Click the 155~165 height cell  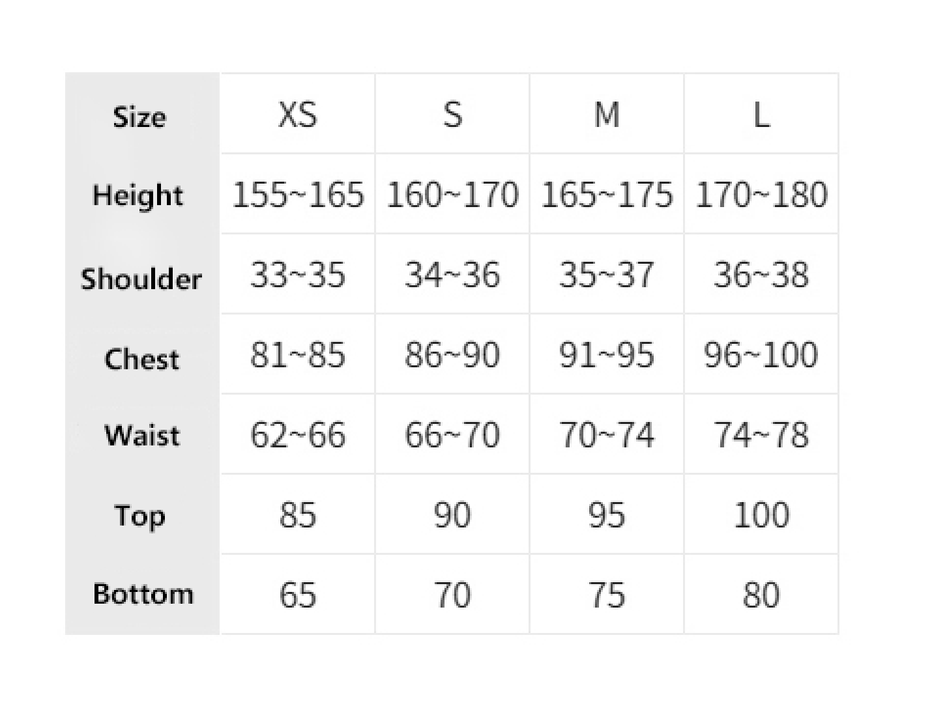(298, 195)
